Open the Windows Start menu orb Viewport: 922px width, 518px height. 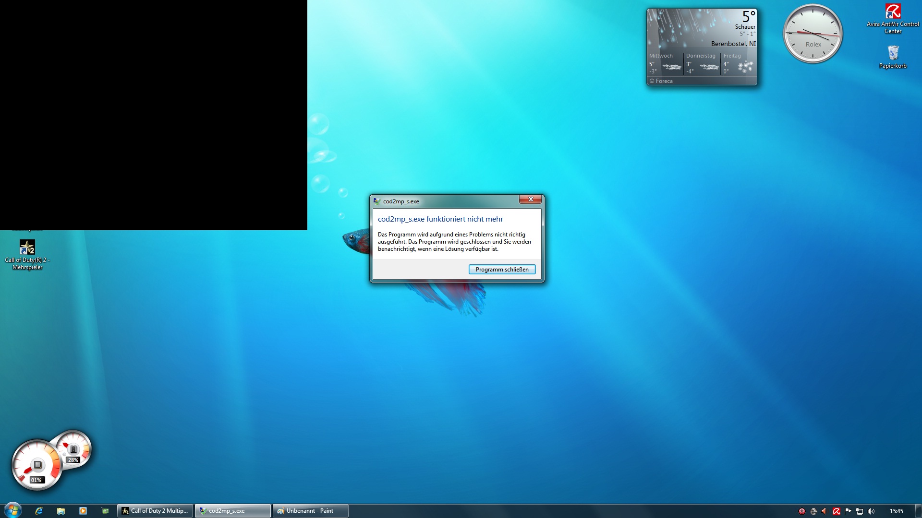pyautogui.click(x=13, y=510)
